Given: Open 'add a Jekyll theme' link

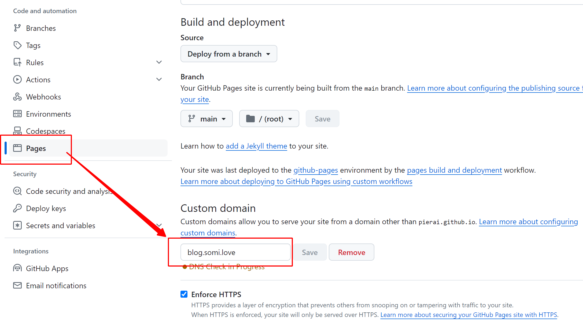Looking at the screenshot, I should 256,146.
